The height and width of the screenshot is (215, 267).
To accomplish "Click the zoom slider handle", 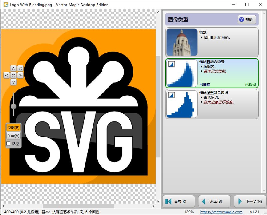I will (x=14, y=106).
